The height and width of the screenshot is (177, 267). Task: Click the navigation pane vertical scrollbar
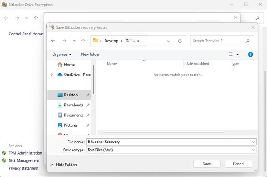pyautogui.click(x=93, y=80)
